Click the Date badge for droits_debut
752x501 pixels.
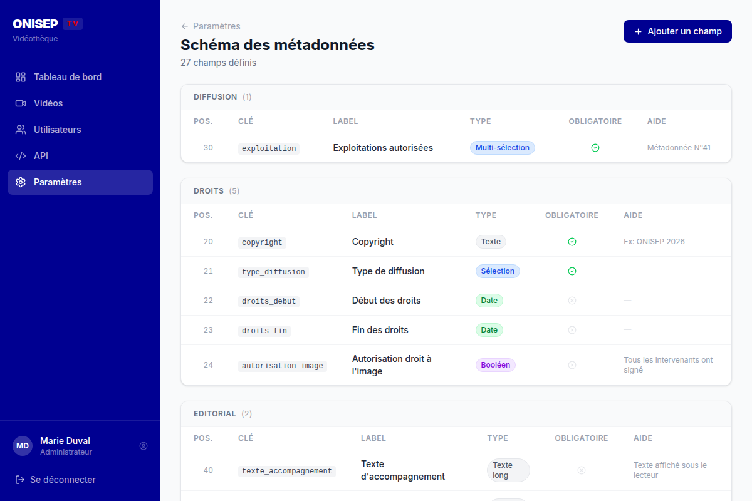489,301
